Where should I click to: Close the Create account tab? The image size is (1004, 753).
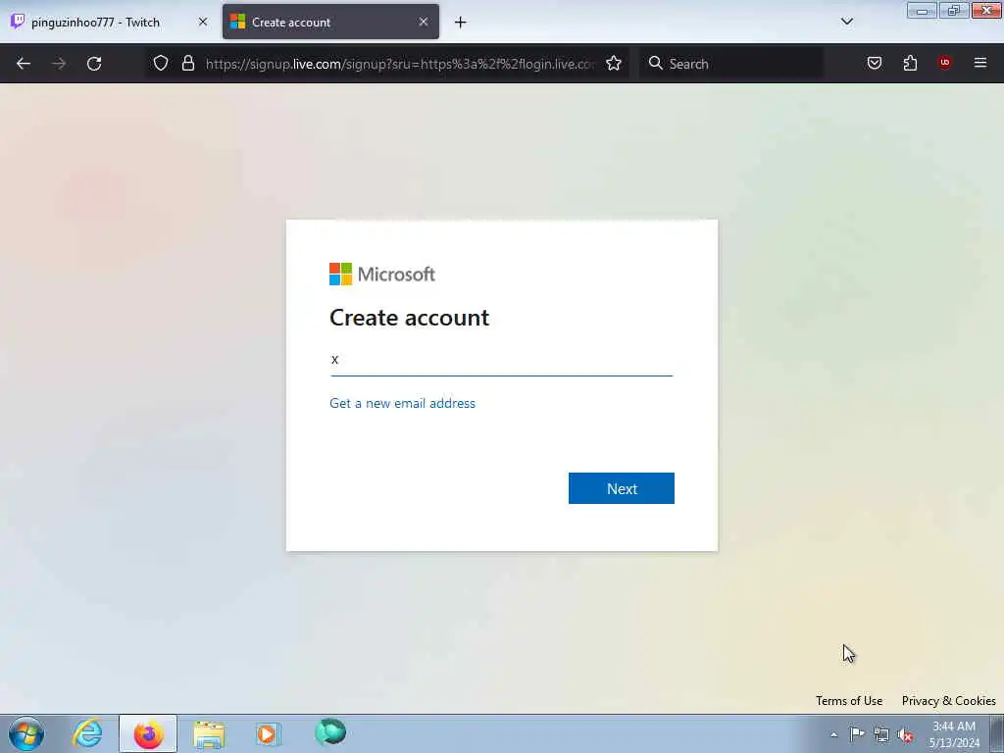click(424, 22)
